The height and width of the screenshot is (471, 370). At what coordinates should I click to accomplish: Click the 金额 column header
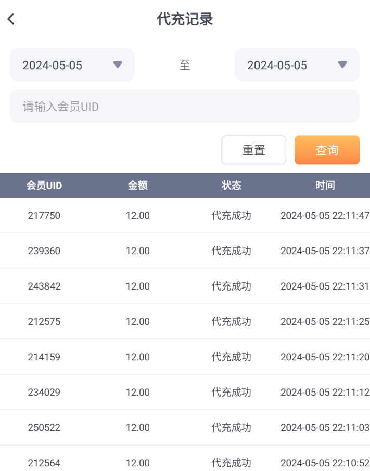point(137,186)
